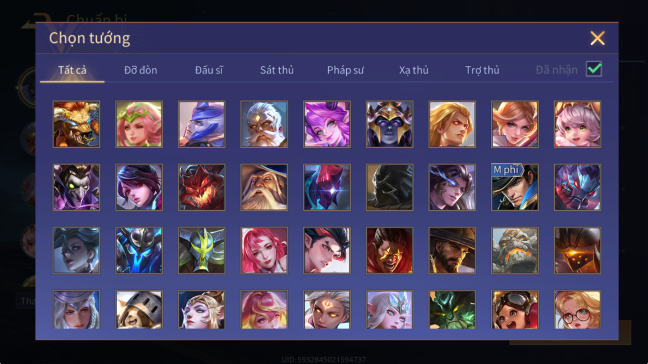Choose the hero with 'M phí' badge
The height and width of the screenshot is (364, 648).
[x=515, y=187]
